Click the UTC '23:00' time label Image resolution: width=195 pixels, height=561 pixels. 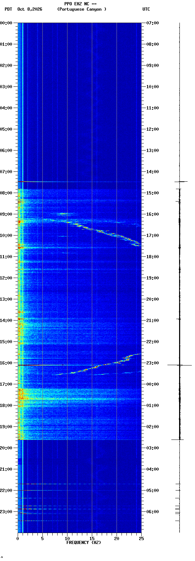coord(153,363)
